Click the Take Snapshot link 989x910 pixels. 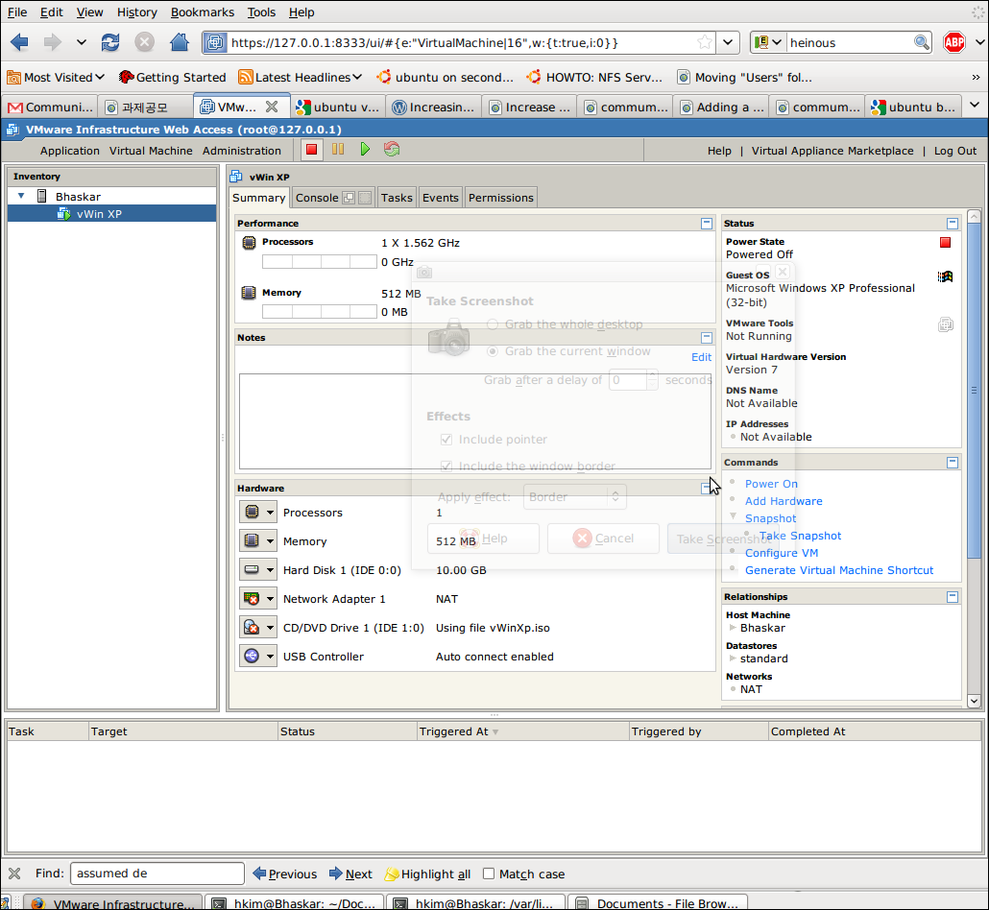pos(800,536)
